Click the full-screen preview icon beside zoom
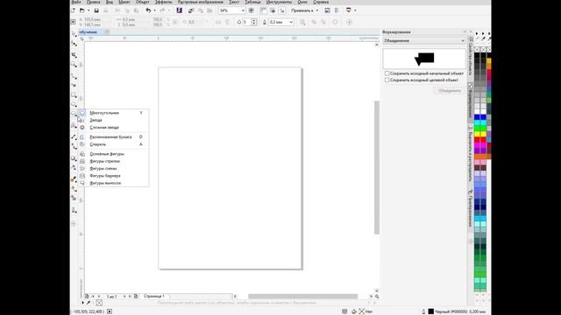The image size is (561, 315). (252, 10)
